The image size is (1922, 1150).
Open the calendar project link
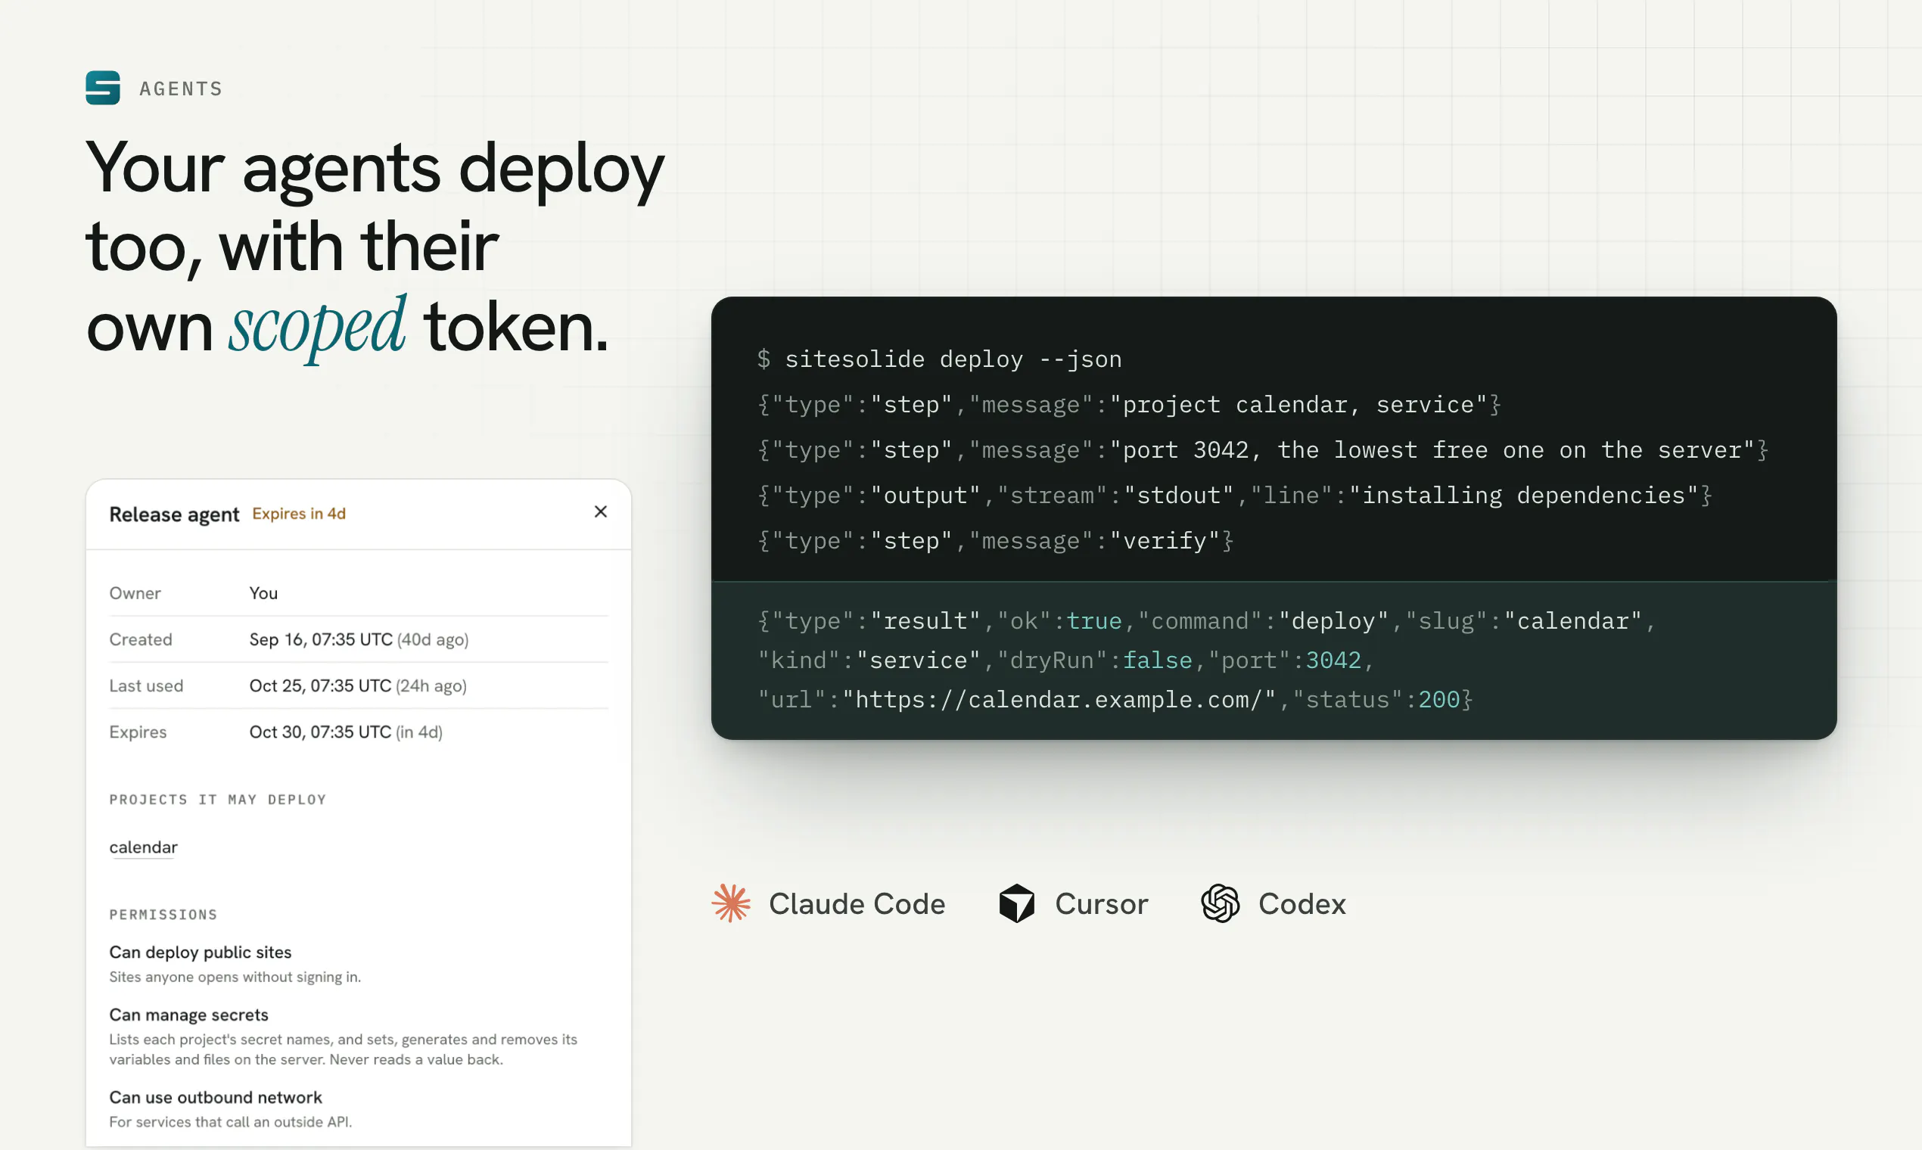(143, 847)
